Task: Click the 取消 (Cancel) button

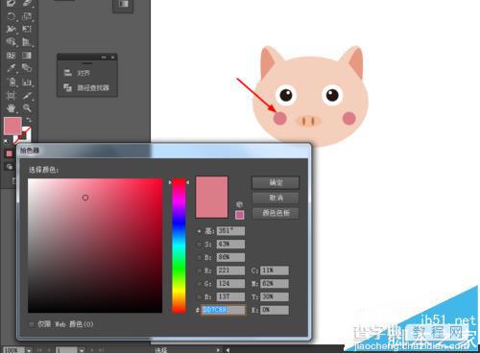Action: 276,198
